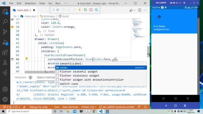This screenshot has height=114, width=203.
Task: Select the itel L6003P device status item
Action: [117, 107]
